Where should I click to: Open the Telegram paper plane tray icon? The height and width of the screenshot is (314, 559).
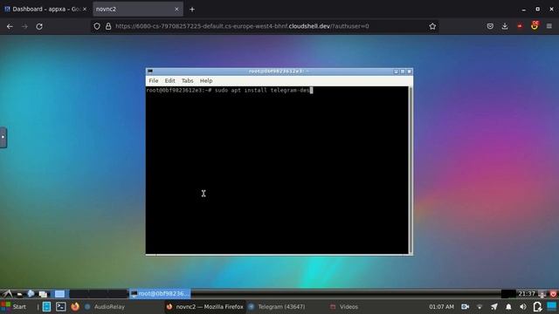(494, 306)
